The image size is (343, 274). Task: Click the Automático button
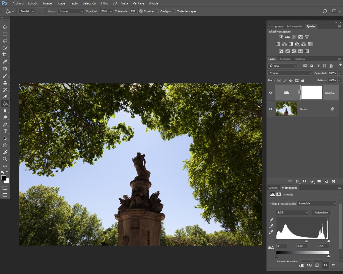point(321,212)
